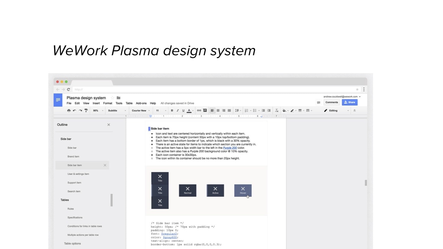Select Tables heading in the outline
Screen dimensions: 443x249
(65, 200)
